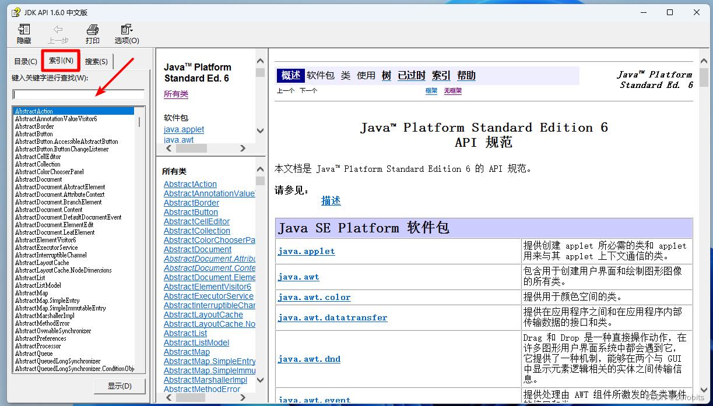Viewport: 713px width, 406px height.
Task: Open the 树 navigation item
Action: click(x=386, y=75)
